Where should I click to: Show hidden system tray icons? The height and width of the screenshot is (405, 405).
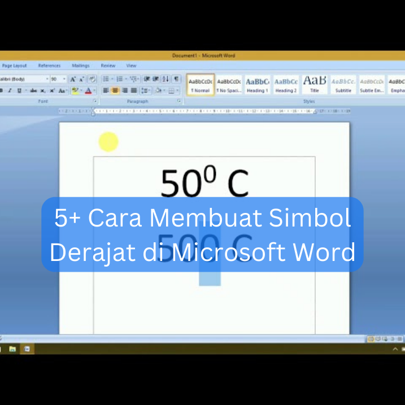click(x=395, y=349)
